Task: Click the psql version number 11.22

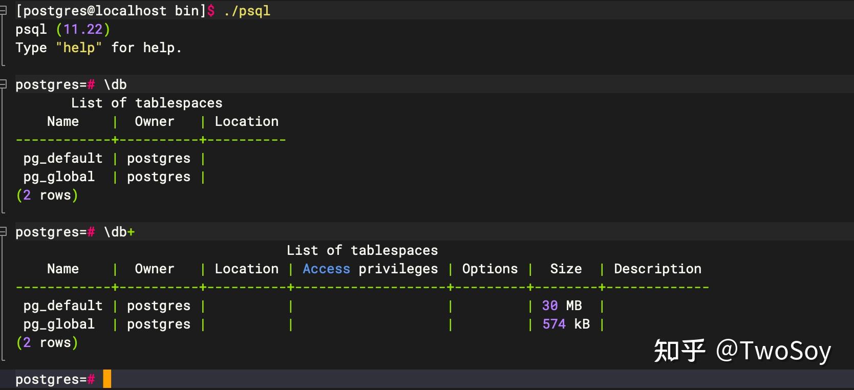Action: 83,29
